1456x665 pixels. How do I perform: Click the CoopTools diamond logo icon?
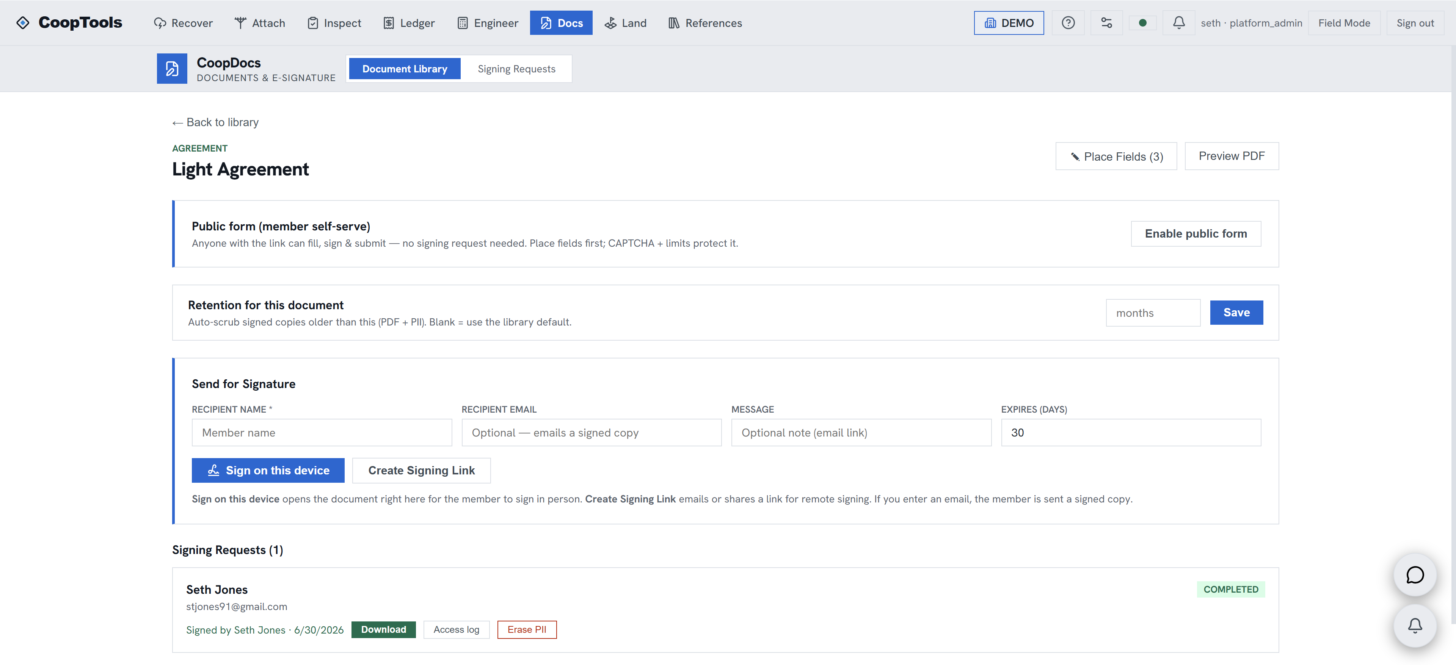pyautogui.click(x=23, y=23)
